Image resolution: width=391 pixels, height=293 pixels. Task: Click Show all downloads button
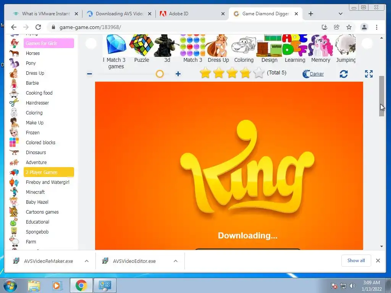click(x=356, y=261)
